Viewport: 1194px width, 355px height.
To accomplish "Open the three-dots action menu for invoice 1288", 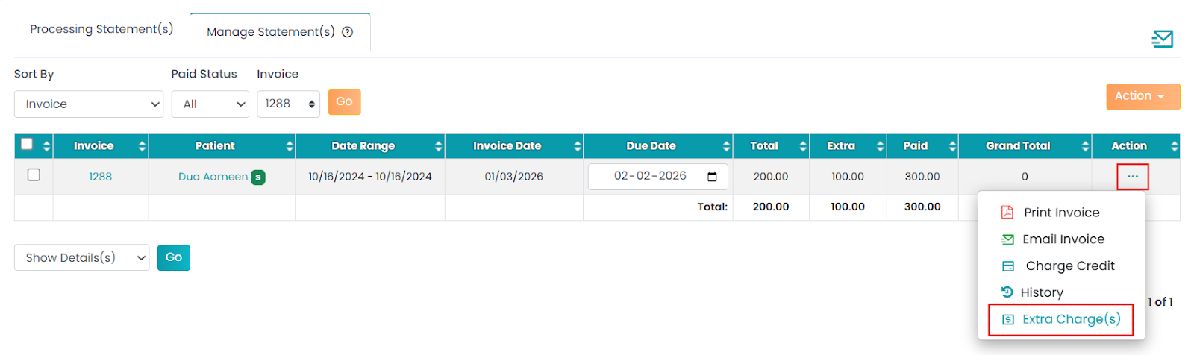I will point(1132,177).
